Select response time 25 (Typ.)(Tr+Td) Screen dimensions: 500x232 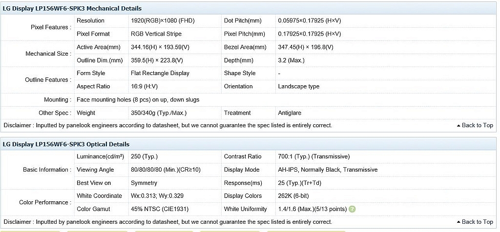tap(300, 183)
